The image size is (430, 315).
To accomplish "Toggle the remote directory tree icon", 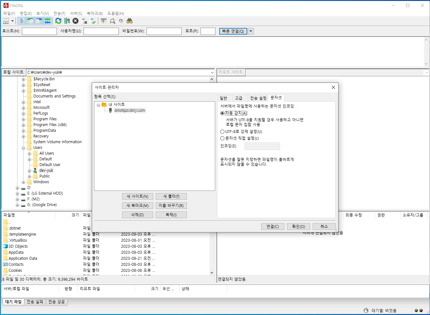I will 39,21.
